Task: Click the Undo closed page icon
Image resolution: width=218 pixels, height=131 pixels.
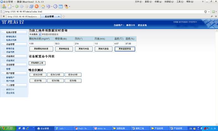Action: coord(48,6)
